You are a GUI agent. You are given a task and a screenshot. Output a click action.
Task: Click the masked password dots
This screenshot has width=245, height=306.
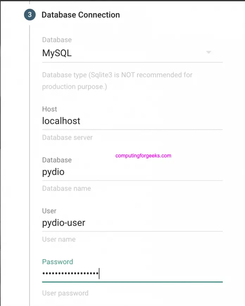point(69,273)
